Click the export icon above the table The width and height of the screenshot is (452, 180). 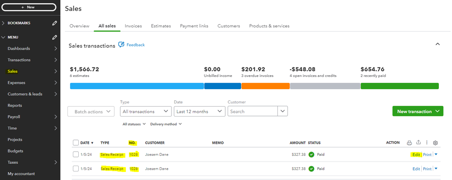(x=419, y=143)
